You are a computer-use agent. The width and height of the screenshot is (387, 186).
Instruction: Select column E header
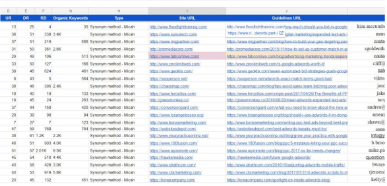(26, 11)
